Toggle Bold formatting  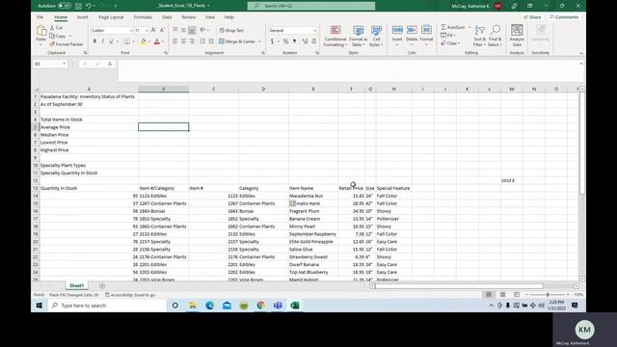click(x=94, y=41)
